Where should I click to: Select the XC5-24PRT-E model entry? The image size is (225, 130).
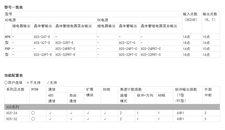[65, 49]
